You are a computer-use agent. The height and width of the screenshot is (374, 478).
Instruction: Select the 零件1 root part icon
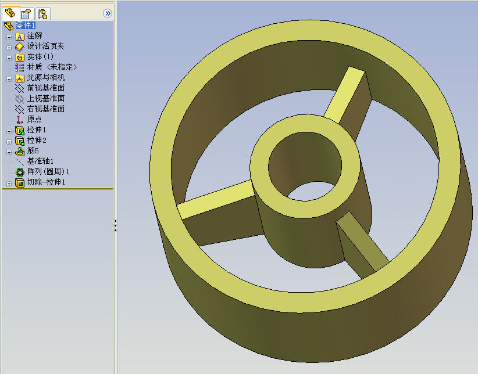point(9,26)
